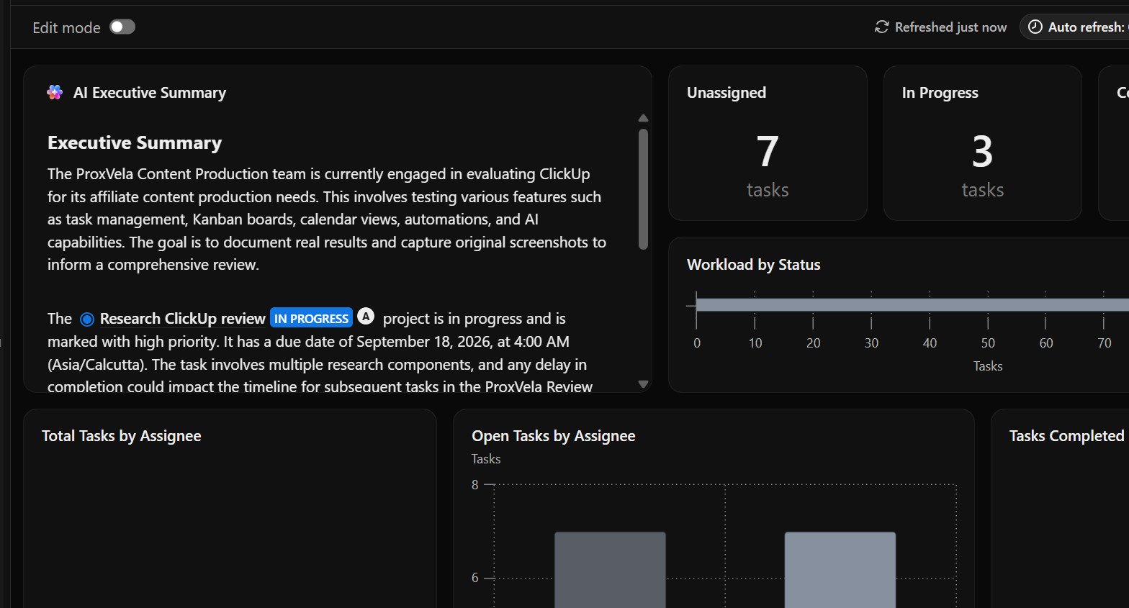Click the blue status circle icon before Research ClickUp review

tap(87, 319)
